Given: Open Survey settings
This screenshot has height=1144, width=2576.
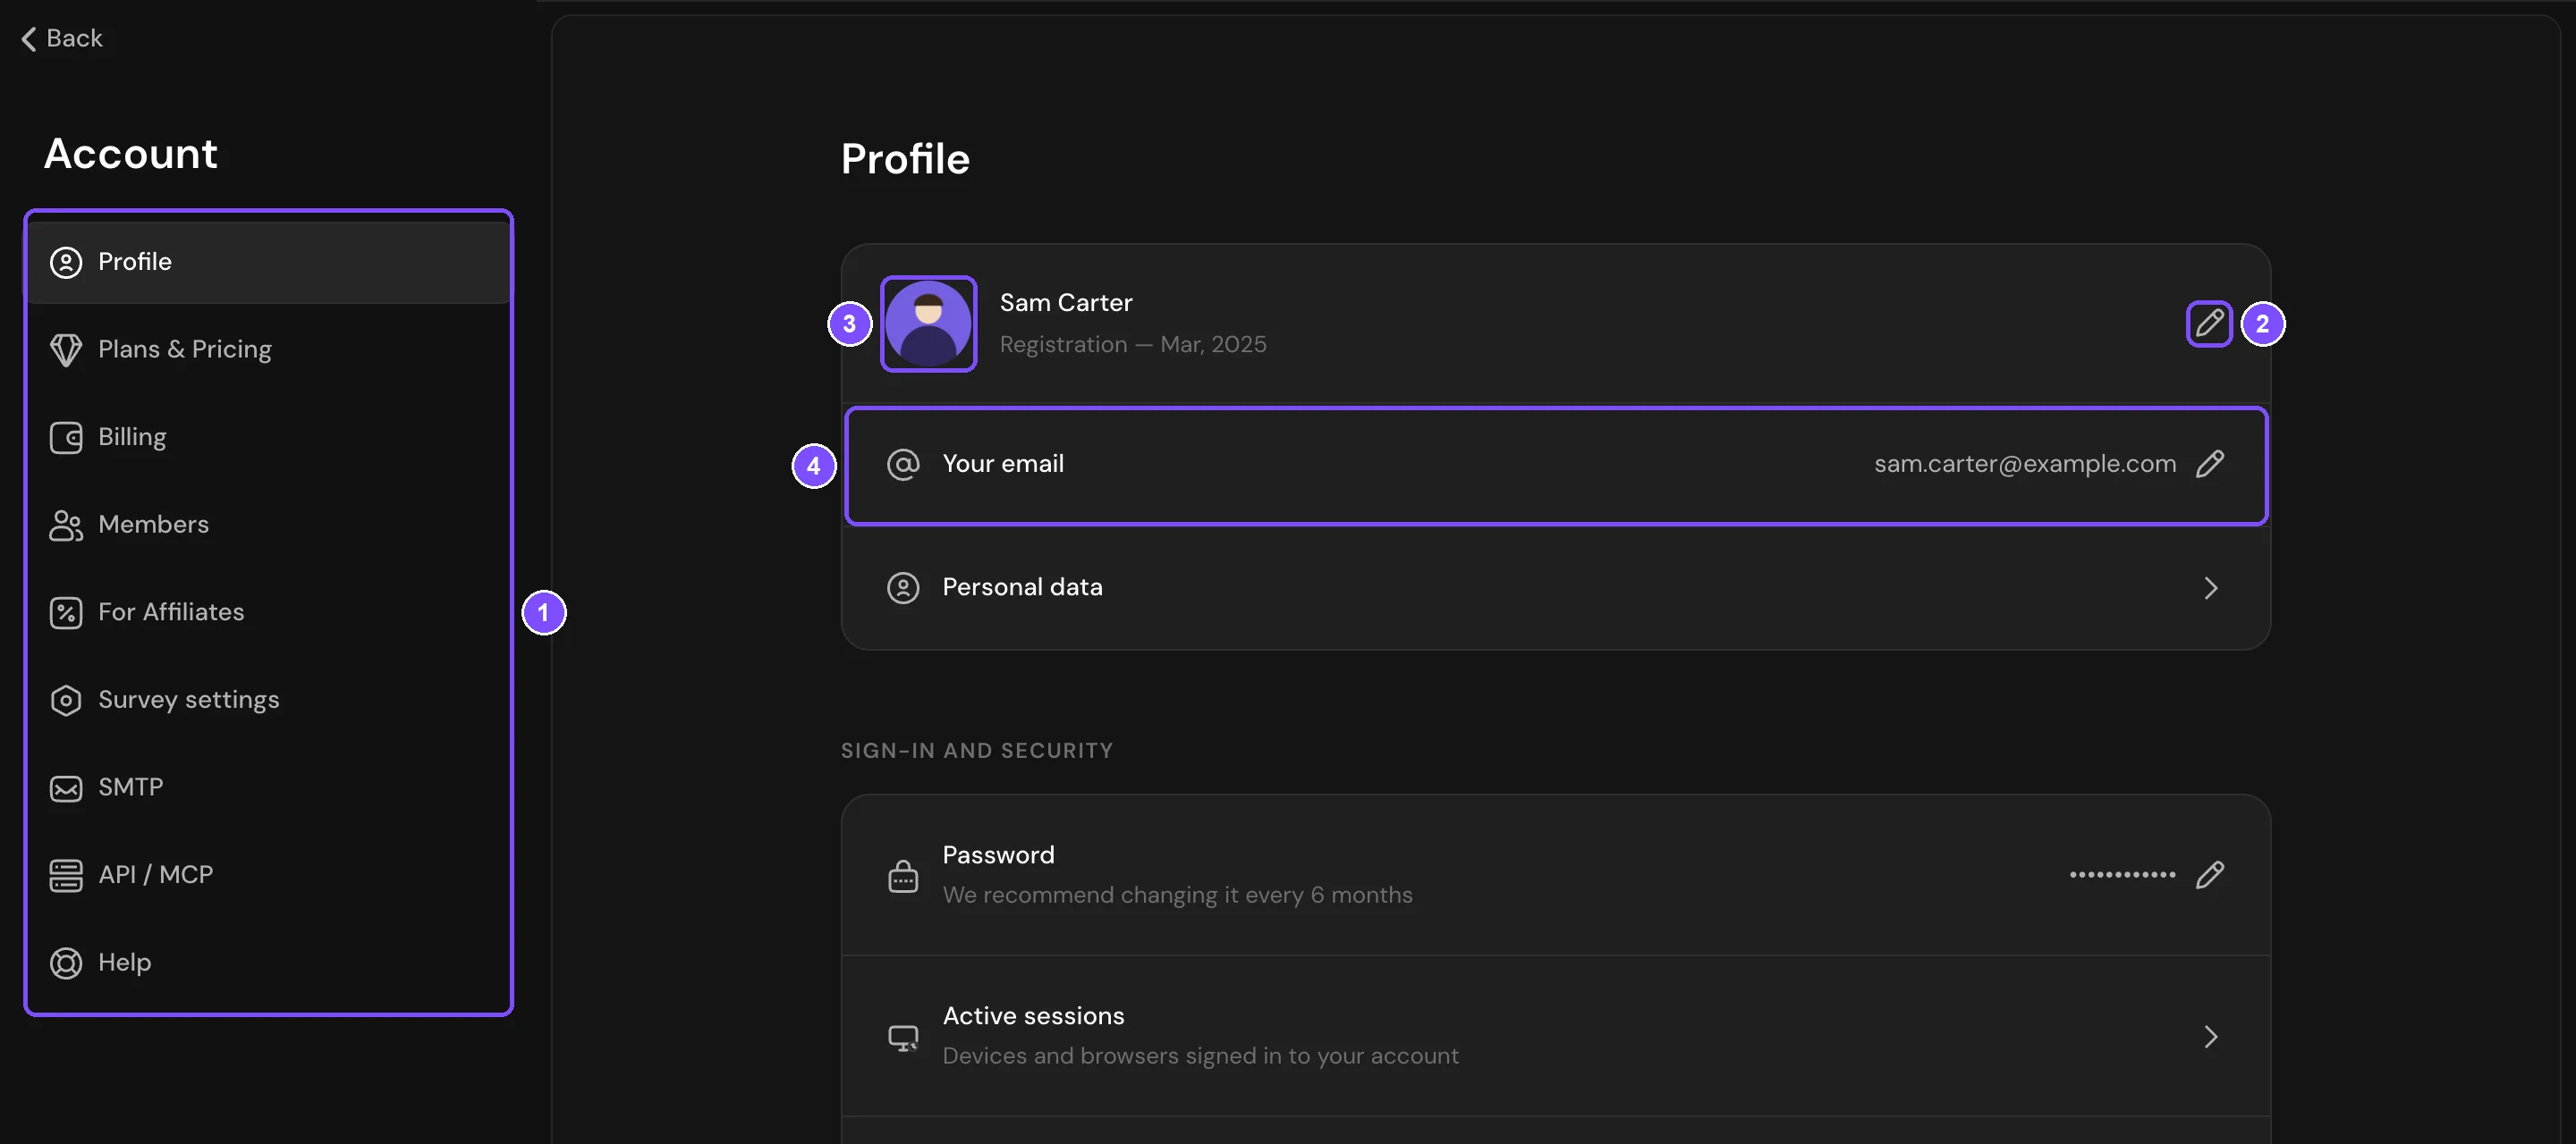Looking at the screenshot, I should point(268,700).
